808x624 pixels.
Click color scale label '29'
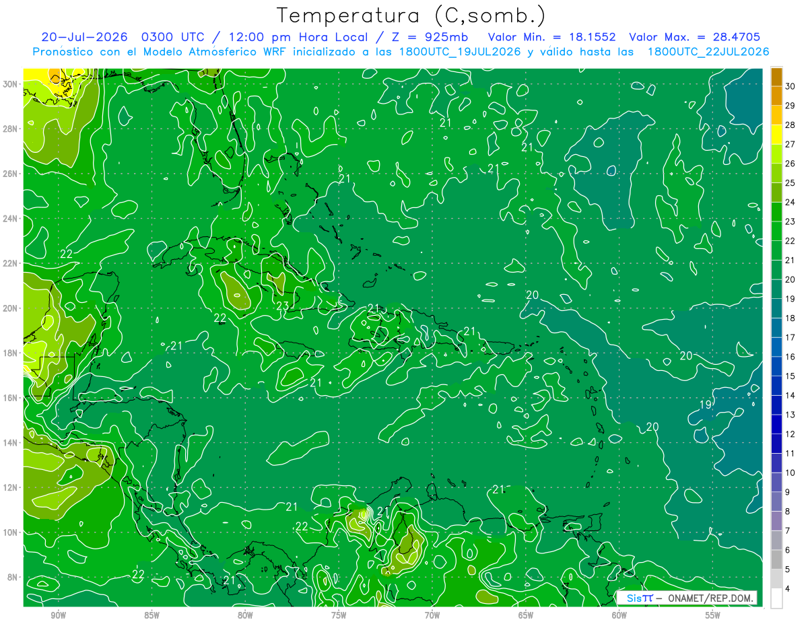790,106
